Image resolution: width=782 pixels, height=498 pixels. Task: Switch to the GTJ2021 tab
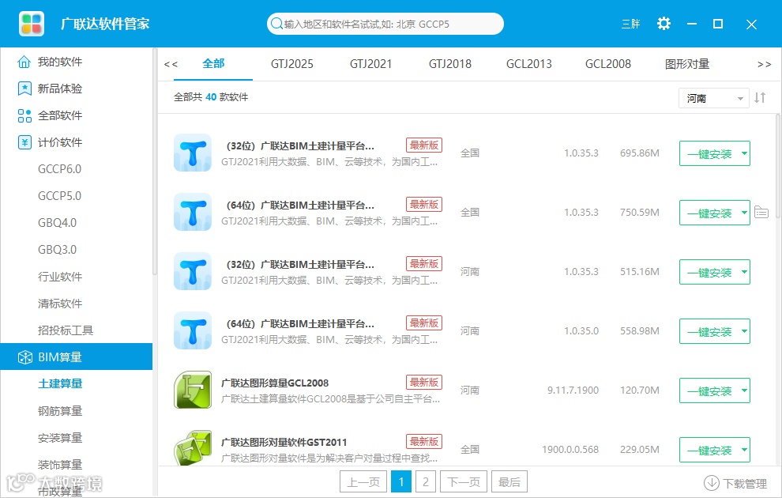tap(370, 64)
